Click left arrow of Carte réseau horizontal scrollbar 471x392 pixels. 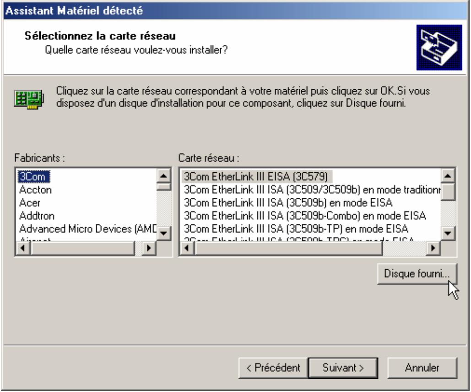(x=187, y=248)
